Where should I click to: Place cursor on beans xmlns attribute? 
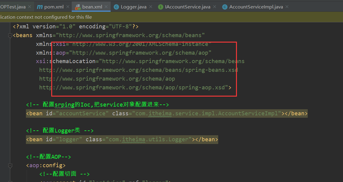[120, 35]
